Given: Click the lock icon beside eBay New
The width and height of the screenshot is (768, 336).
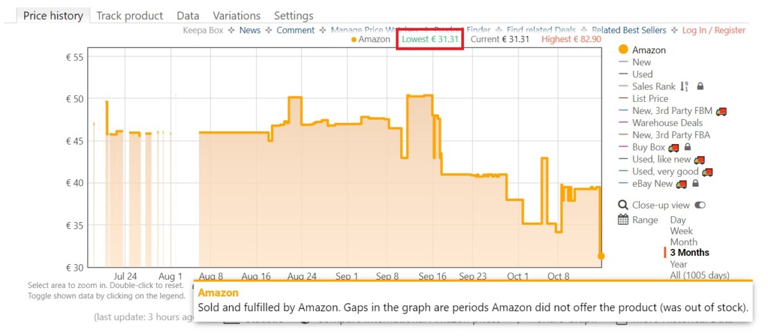Looking at the screenshot, I should 696,184.
